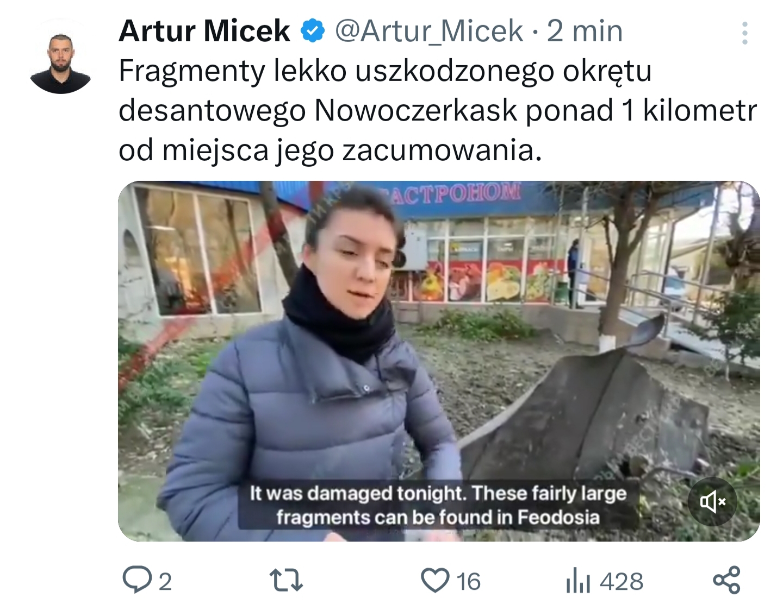Screen dimensions: 783x610
Task: Click the Artur Micek display name
Action: click(x=204, y=30)
